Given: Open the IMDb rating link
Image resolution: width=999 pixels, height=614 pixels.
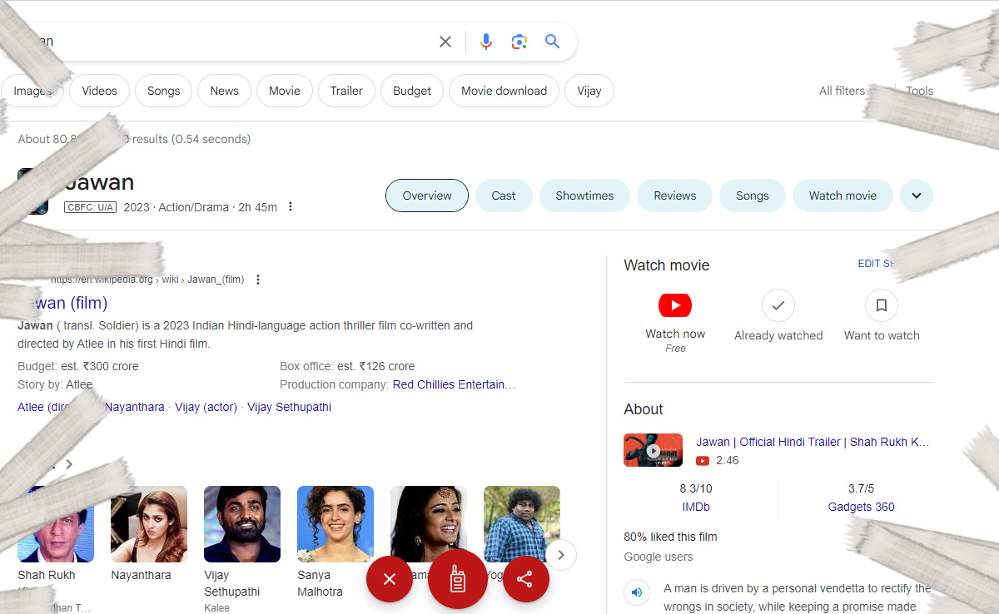Looking at the screenshot, I should [695, 507].
